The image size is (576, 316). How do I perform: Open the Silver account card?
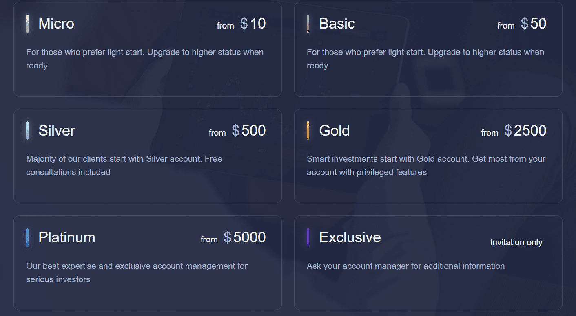tap(148, 156)
